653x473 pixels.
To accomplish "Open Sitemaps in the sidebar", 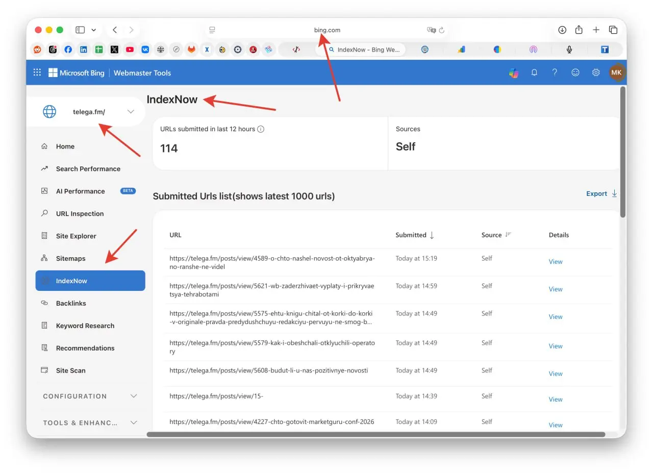I will pos(90,259).
